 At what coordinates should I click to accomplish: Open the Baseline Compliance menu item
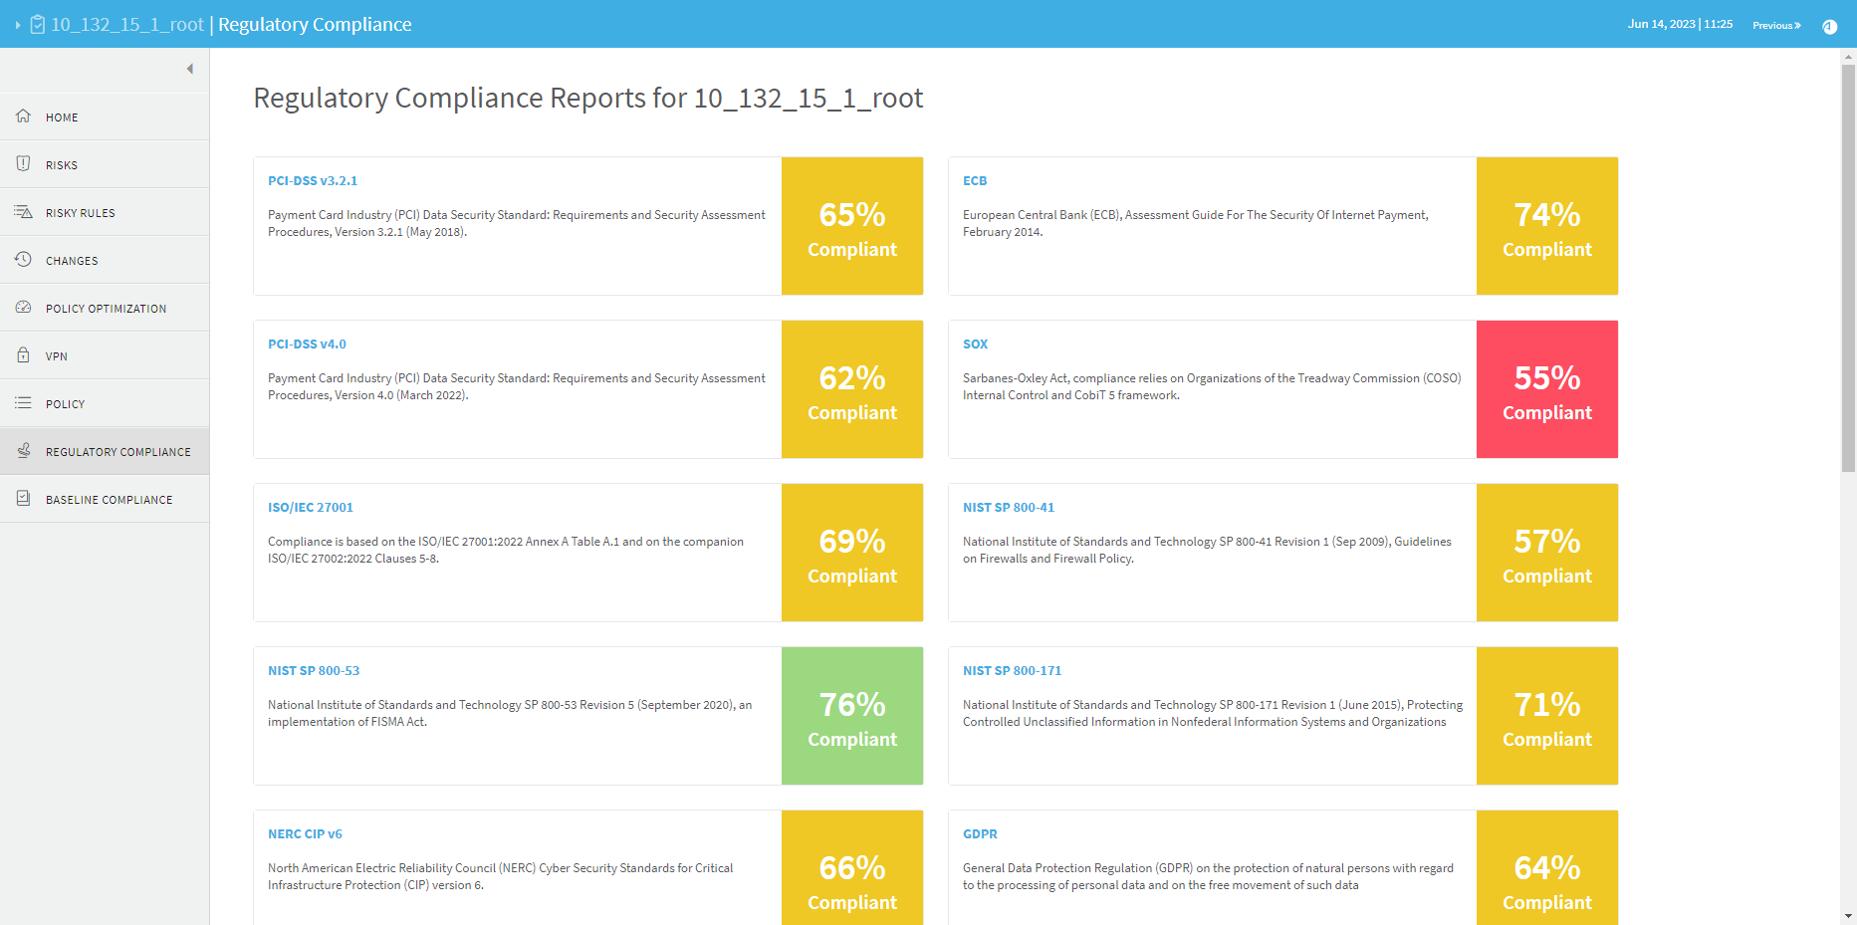[x=109, y=500]
